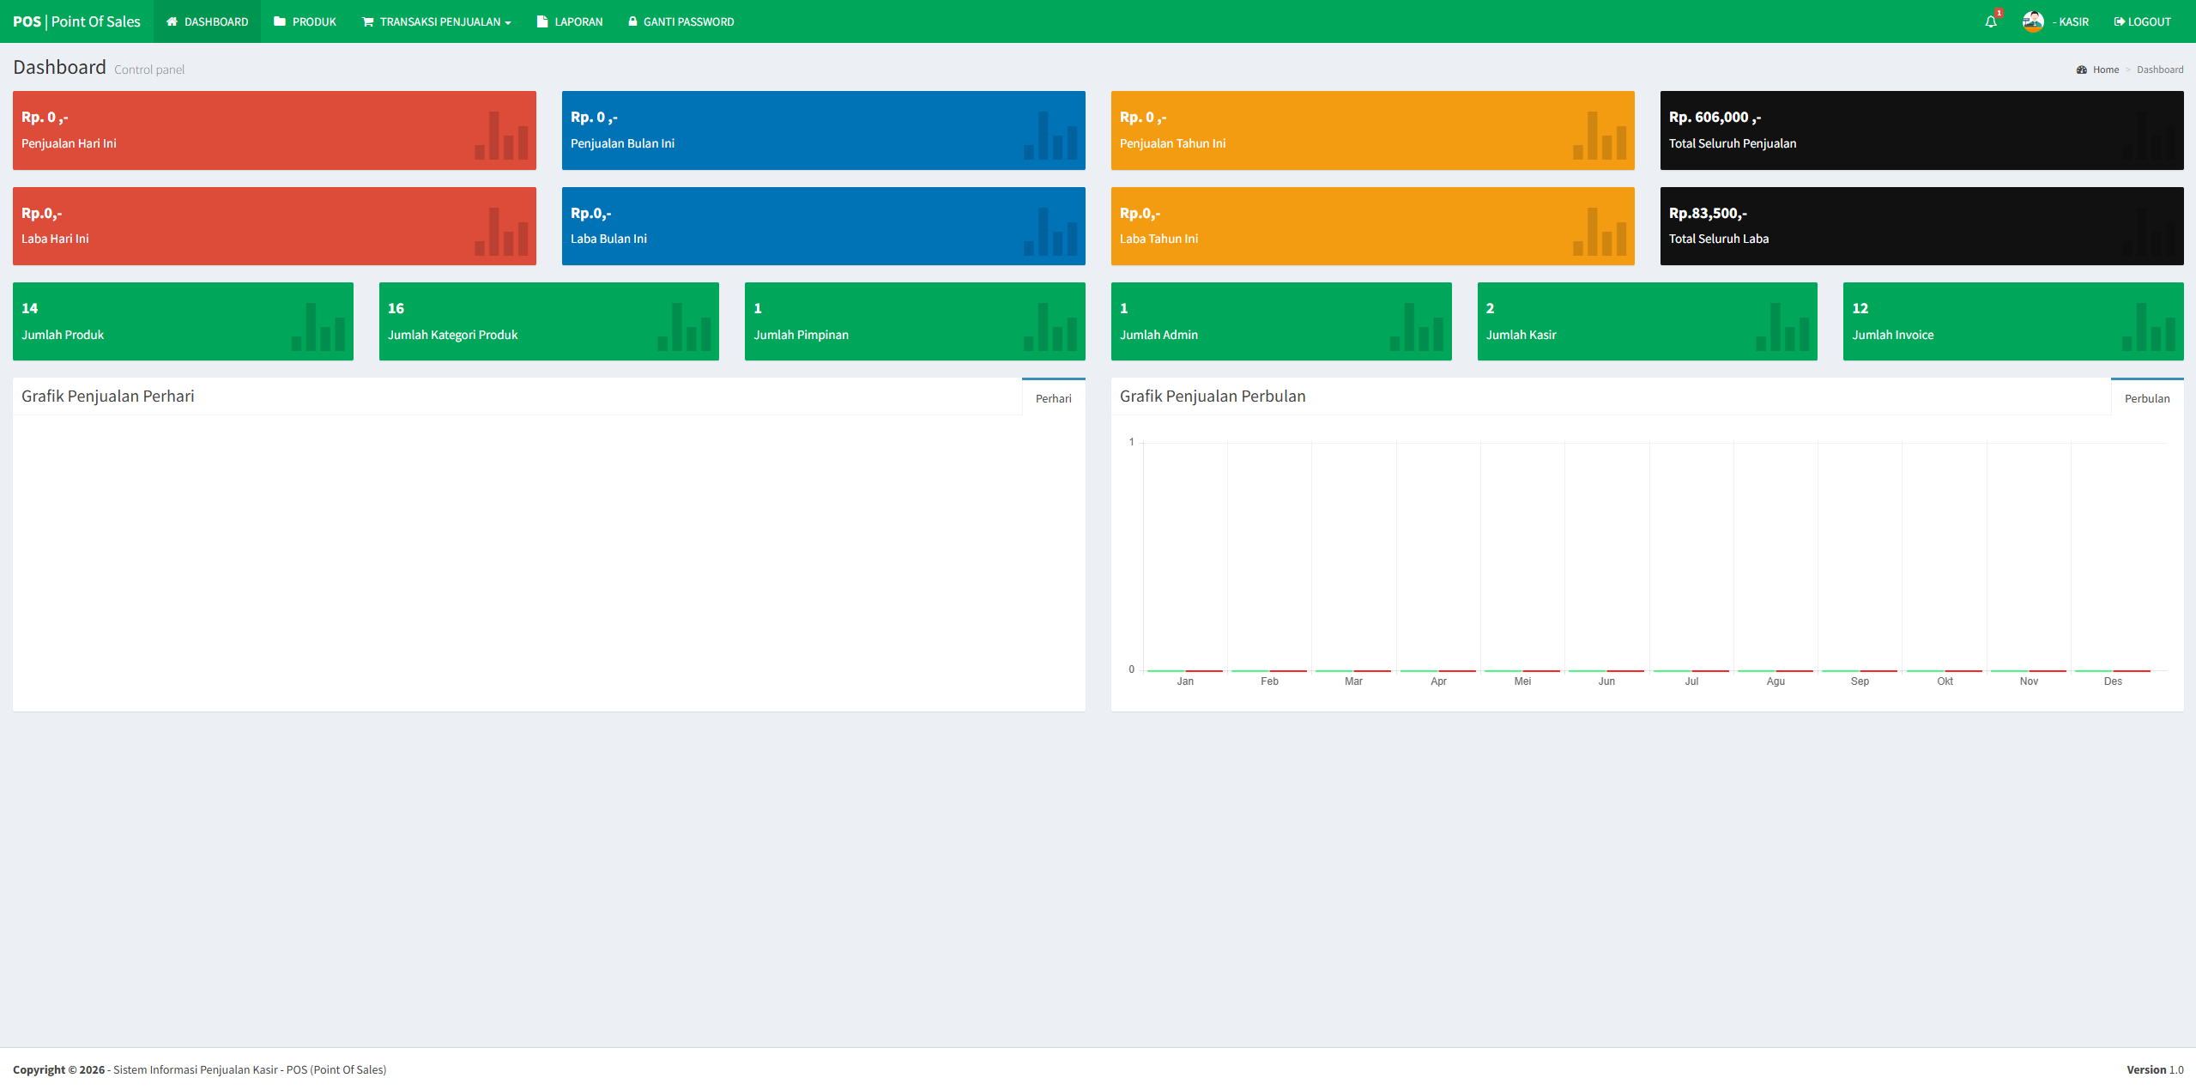Click the Logout button
The image size is (2196, 1090).
(2142, 21)
